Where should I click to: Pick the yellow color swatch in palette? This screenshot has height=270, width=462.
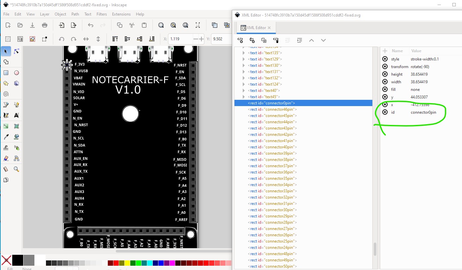tap(127, 263)
